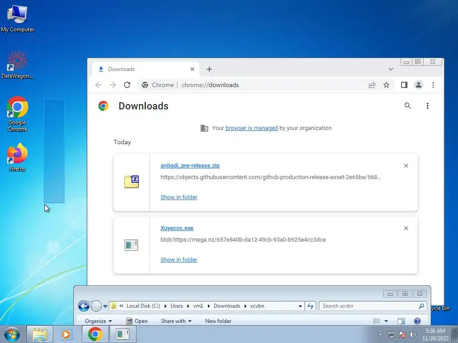Viewport: 458px width, 343px height.
Task: Switch to Chrome in taskbar
Action: click(95, 334)
